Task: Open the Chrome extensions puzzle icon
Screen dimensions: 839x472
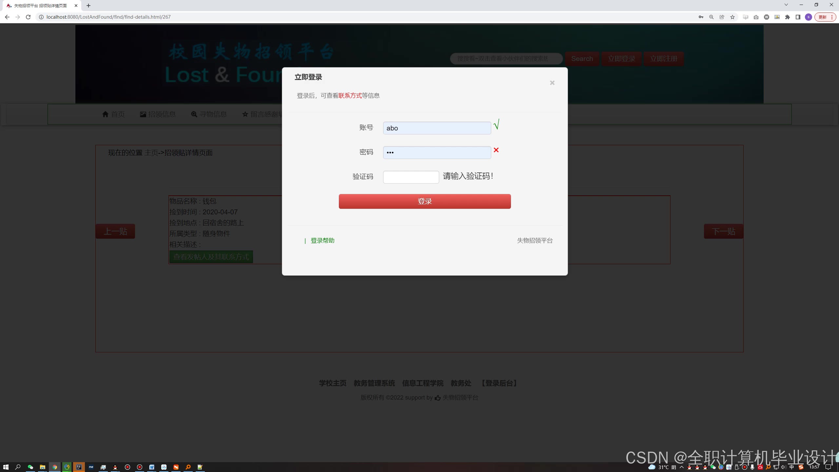Action: (788, 17)
